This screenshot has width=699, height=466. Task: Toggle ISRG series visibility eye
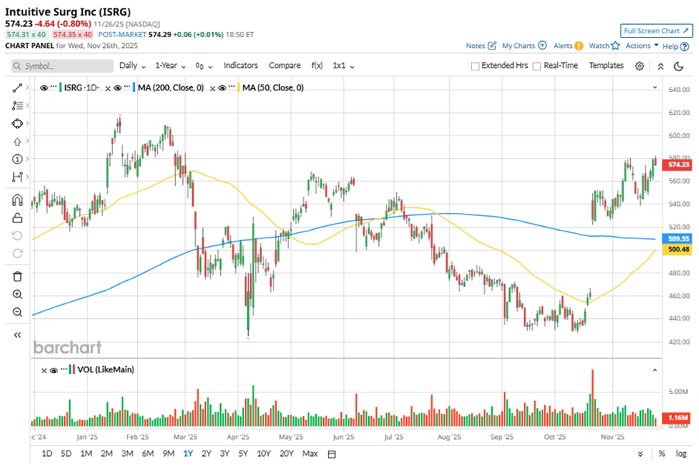[x=43, y=87]
